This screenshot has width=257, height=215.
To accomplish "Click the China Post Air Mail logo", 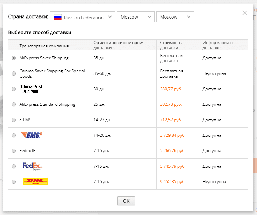I will tap(31, 89).
